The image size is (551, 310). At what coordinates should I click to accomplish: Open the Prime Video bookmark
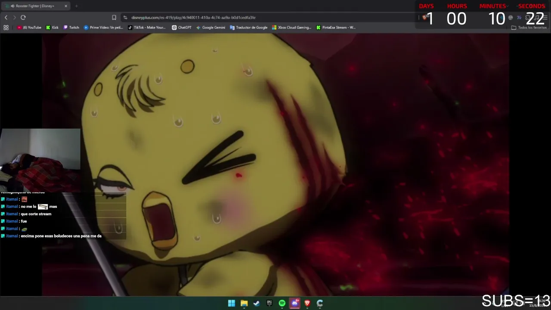[x=103, y=28]
